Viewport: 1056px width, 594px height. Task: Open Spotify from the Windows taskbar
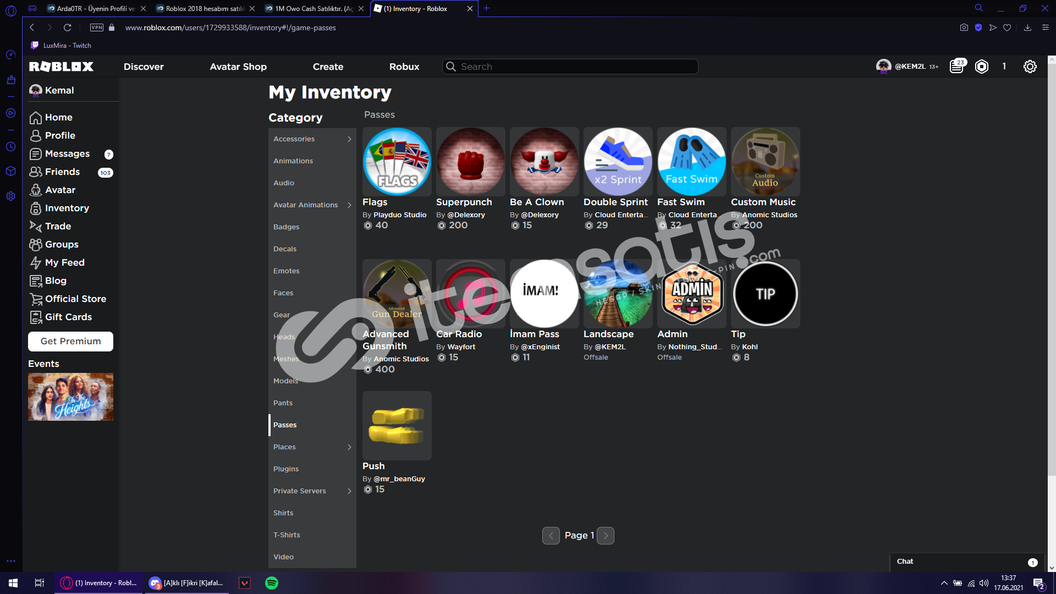[x=272, y=583]
